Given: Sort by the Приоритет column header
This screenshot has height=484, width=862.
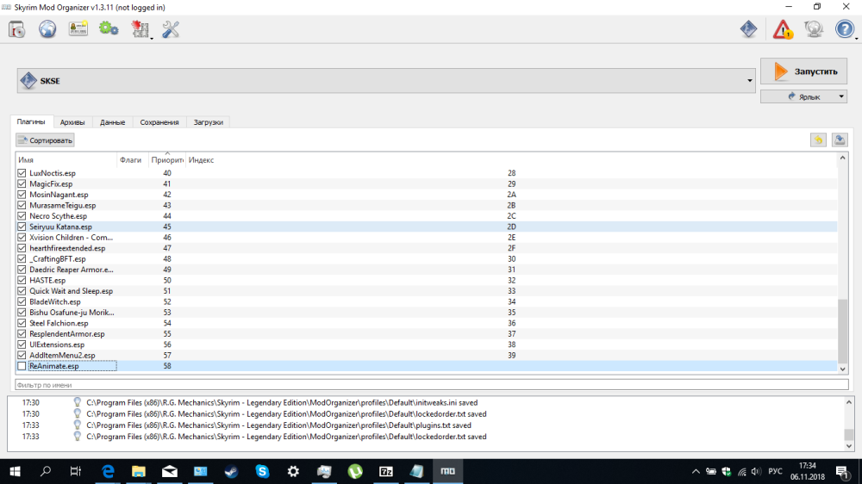Looking at the screenshot, I should pyautogui.click(x=167, y=160).
